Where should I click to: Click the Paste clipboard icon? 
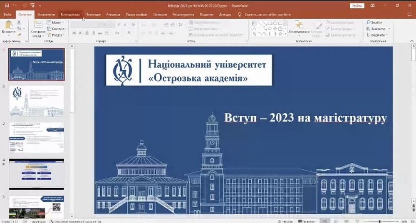8,26
